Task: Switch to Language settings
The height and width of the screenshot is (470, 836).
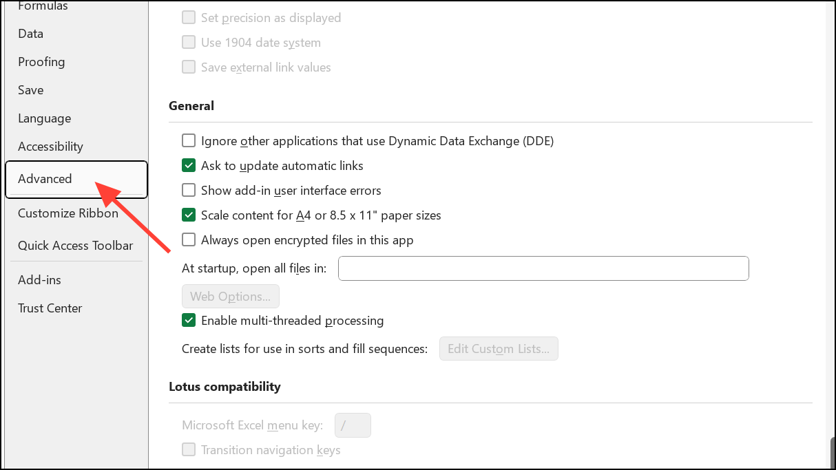Action: (x=44, y=118)
